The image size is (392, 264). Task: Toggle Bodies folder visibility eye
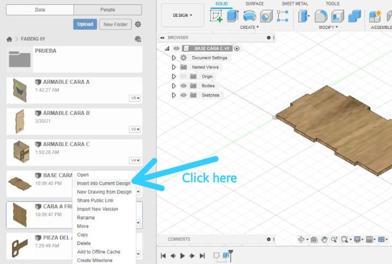(183, 86)
